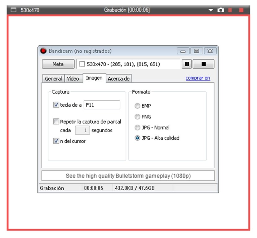The image size is (257, 238).
Task: Maximize the Bandicam window
Action: tap(197, 51)
